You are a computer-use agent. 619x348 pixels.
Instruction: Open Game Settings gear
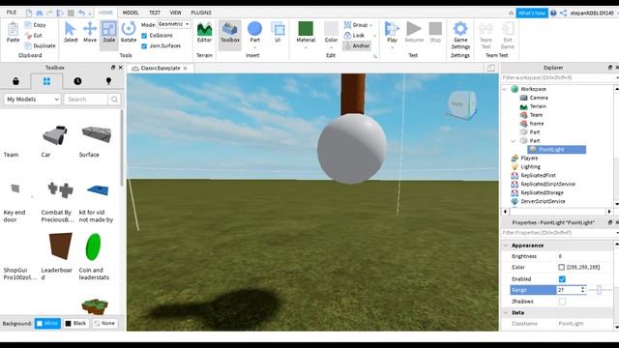click(x=460, y=28)
